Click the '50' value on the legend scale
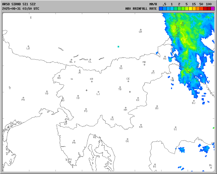 [x=201, y=4]
